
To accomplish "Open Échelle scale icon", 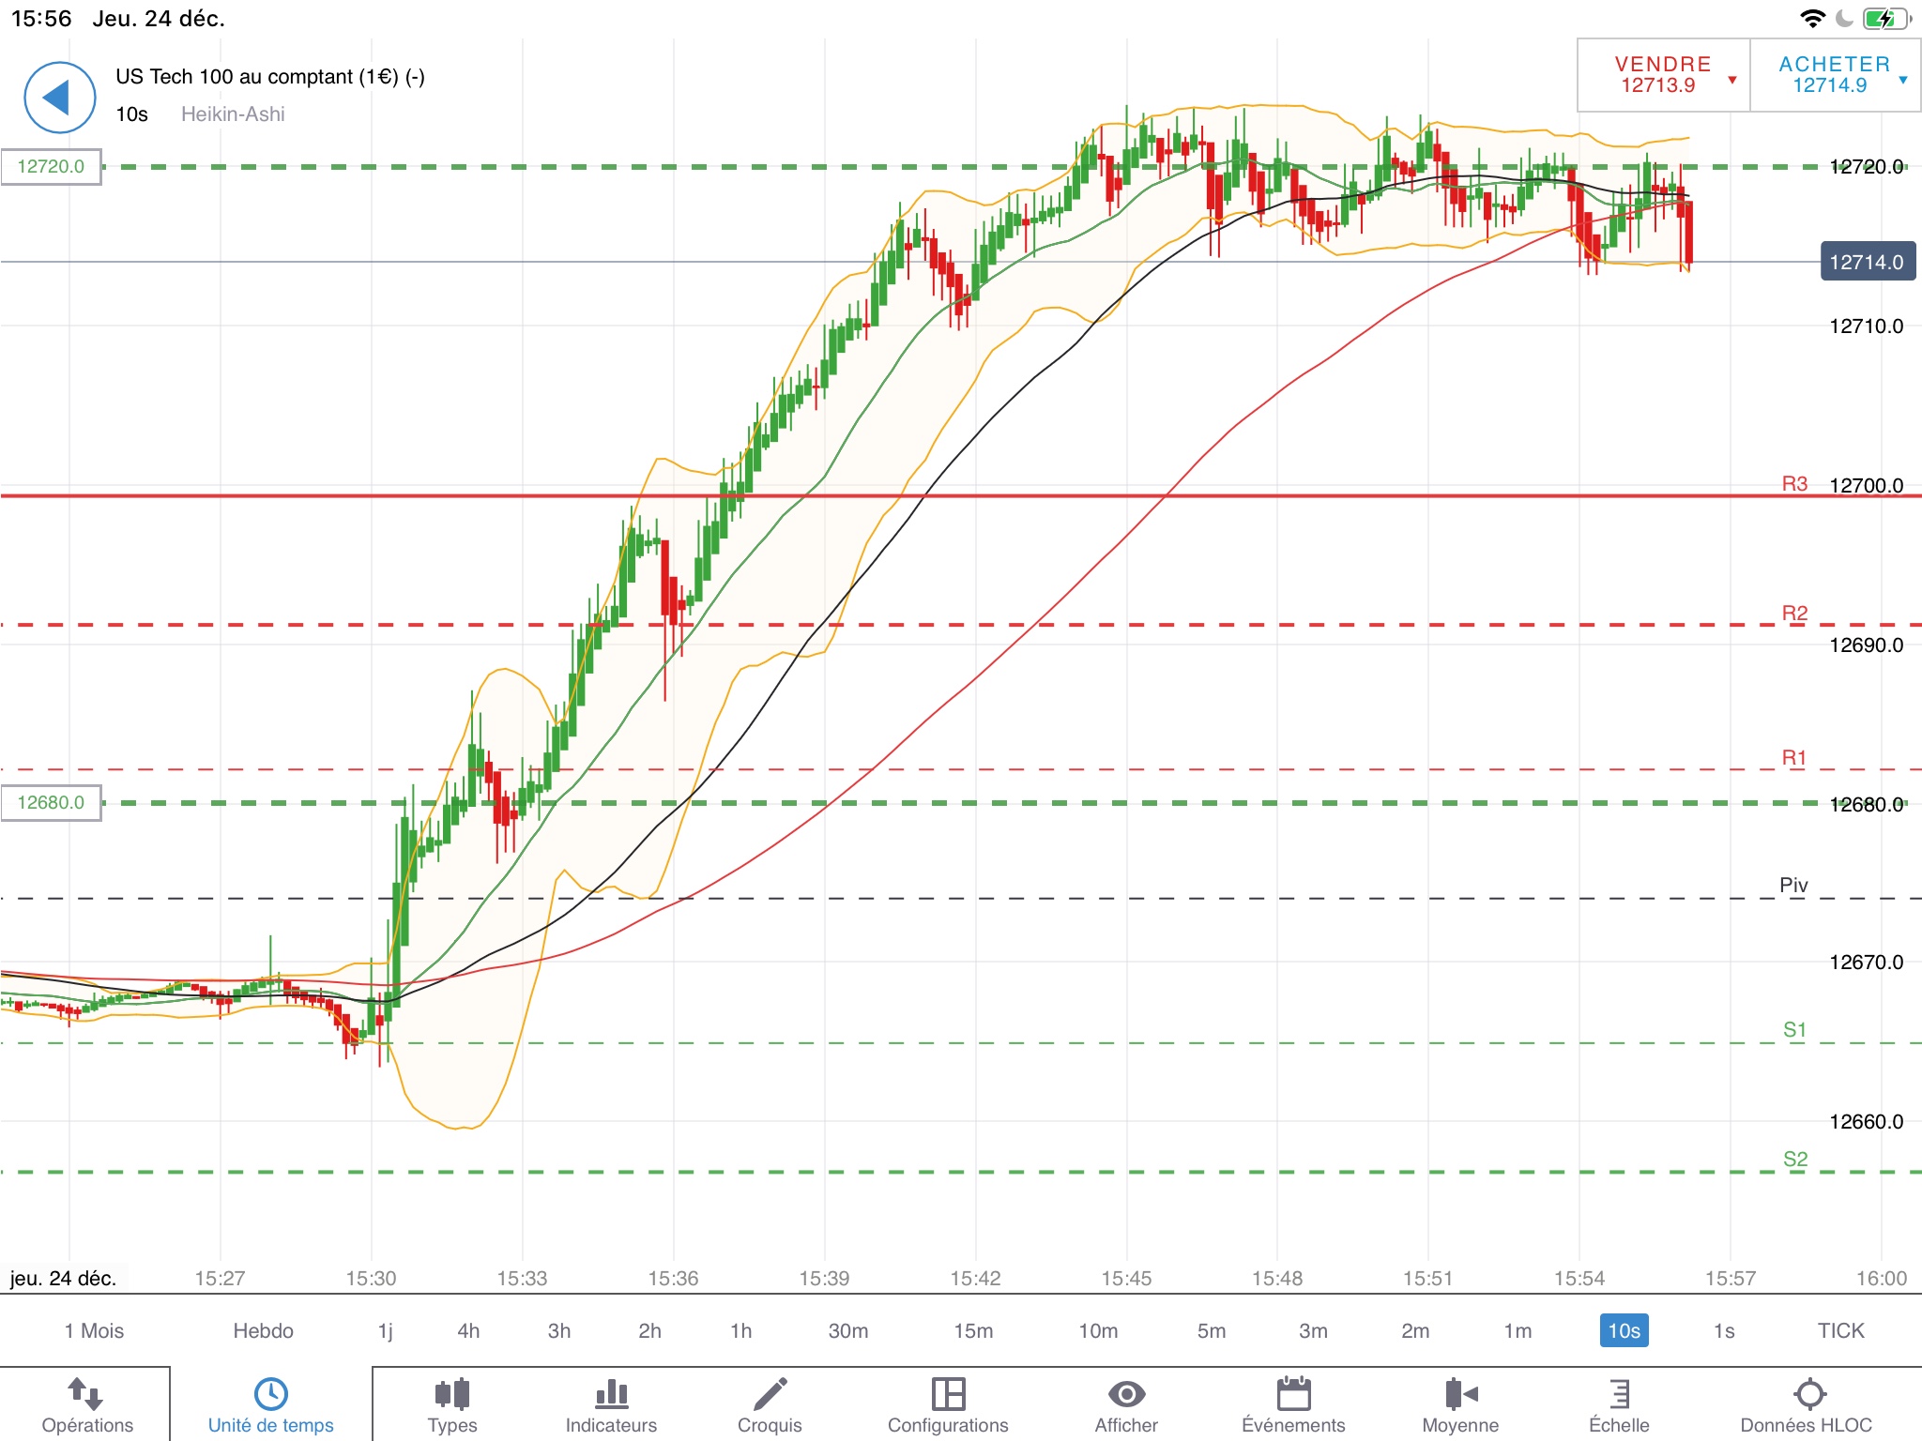I will pyautogui.click(x=1619, y=1394).
